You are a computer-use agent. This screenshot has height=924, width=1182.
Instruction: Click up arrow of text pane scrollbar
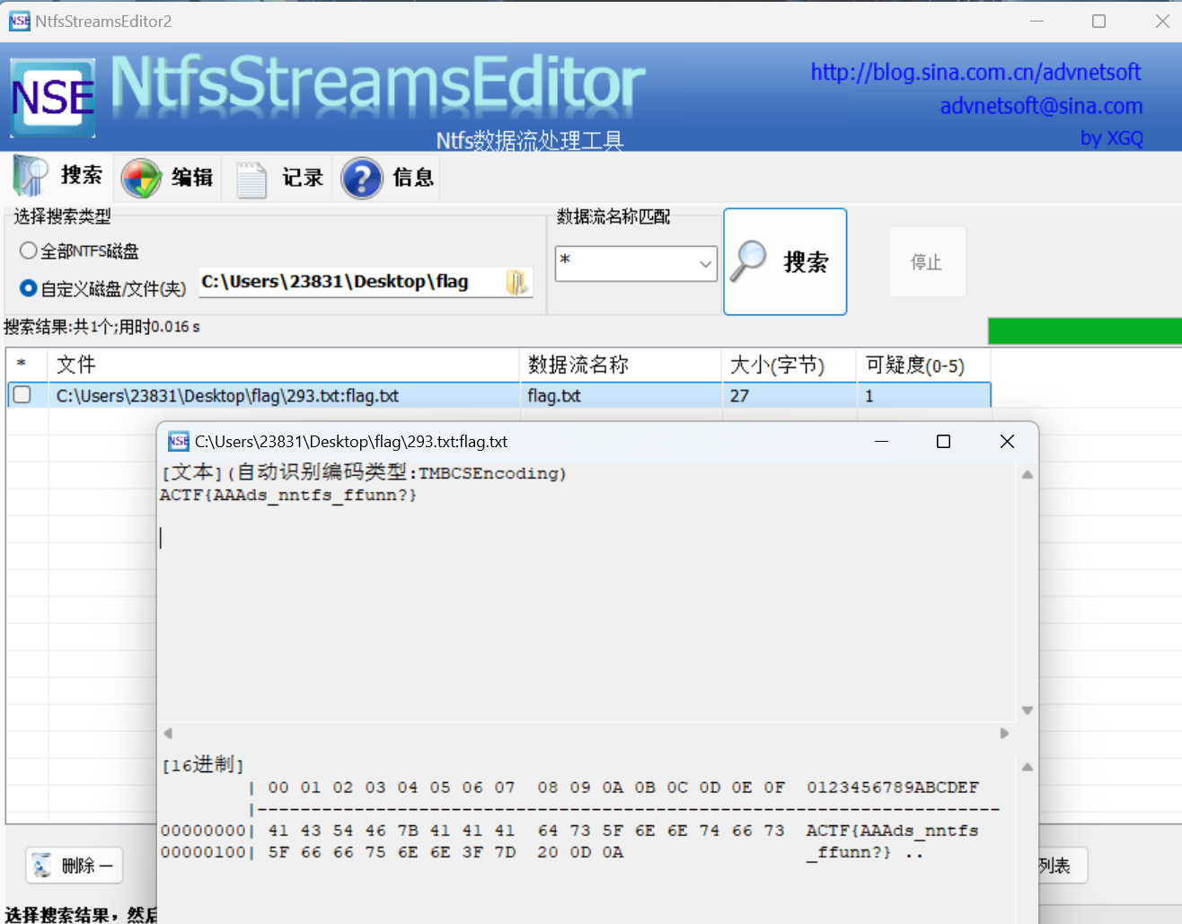click(x=1028, y=474)
